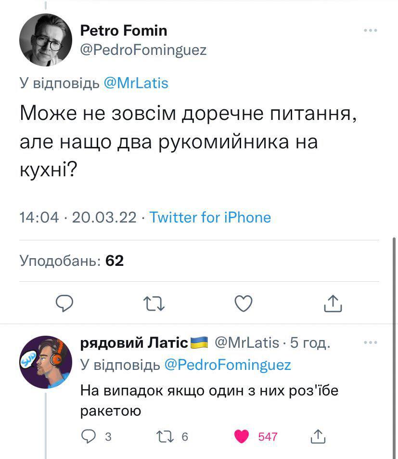
Task: Click the Twitter for iPhone source link
Action: 210,218
